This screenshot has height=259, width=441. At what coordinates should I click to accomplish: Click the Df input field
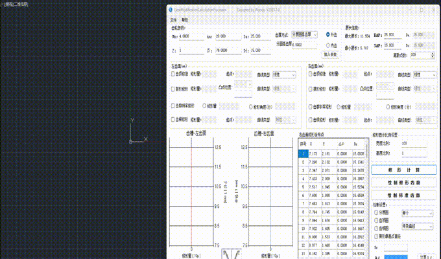pos(260,51)
